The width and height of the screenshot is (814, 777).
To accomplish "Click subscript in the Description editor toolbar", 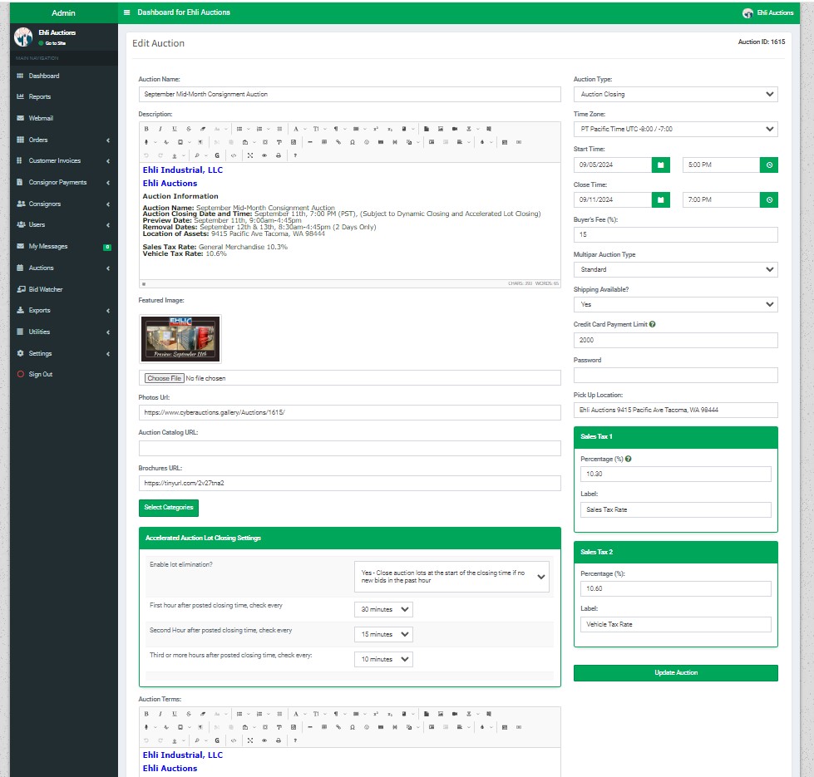I will [390, 129].
